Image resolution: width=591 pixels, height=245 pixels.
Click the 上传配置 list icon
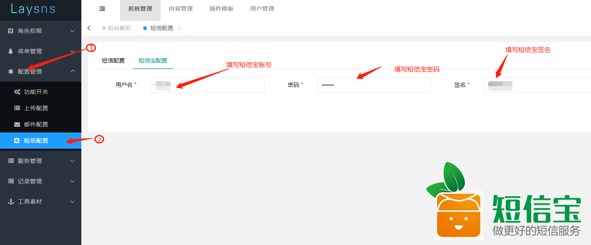[x=17, y=108]
